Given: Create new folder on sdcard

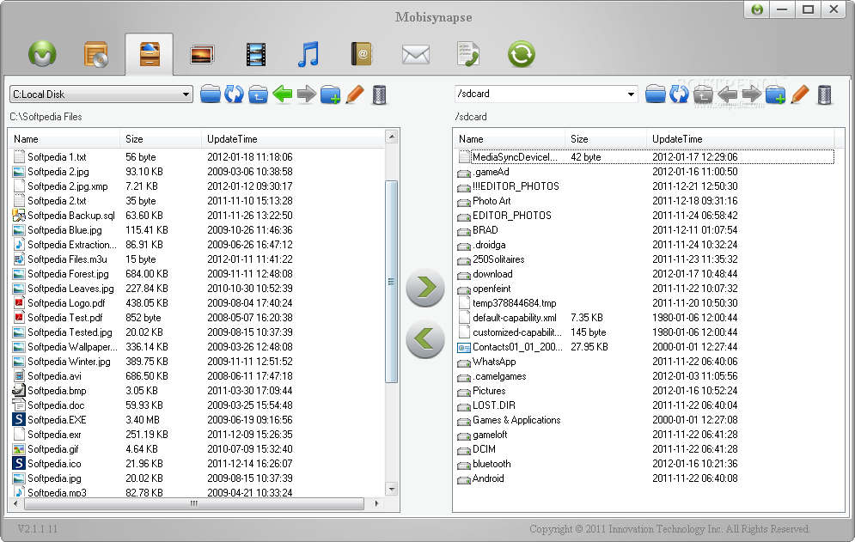Looking at the screenshot, I should pyautogui.click(x=775, y=94).
